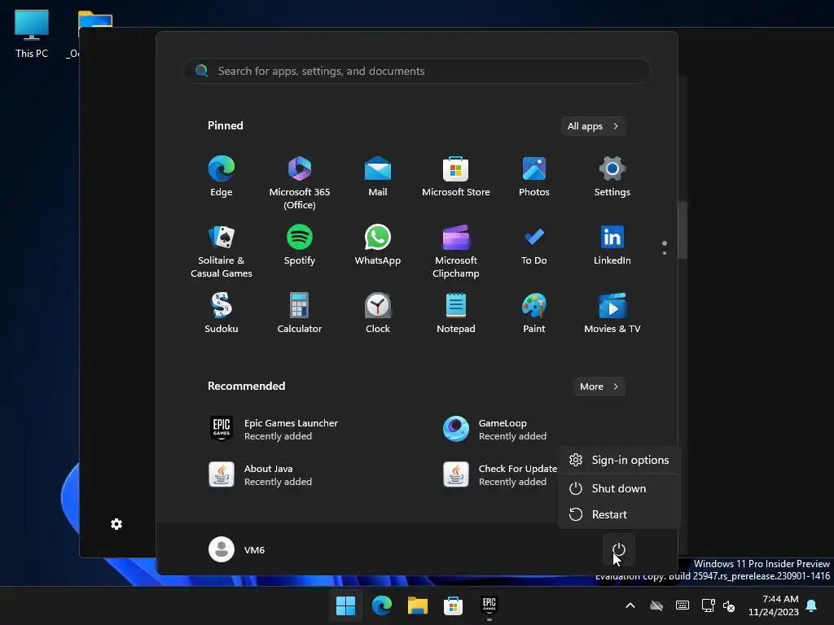Click the Windows Start button on the taskbar
This screenshot has width=834, height=625.
[x=345, y=605]
